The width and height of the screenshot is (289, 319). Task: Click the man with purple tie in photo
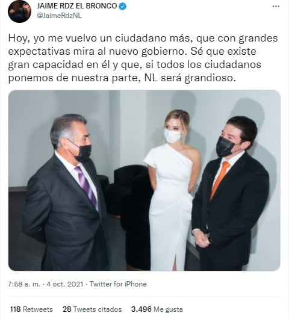coord(65,192)
